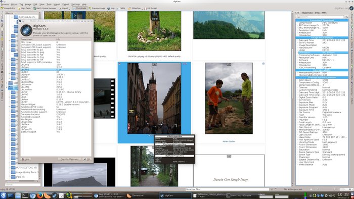
Task: Collapse the Image Information section header
Action: tap(322, 38)
